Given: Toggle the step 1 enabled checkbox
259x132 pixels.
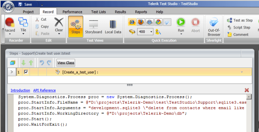Looking at the screenshot, I should tap(26, 72).
